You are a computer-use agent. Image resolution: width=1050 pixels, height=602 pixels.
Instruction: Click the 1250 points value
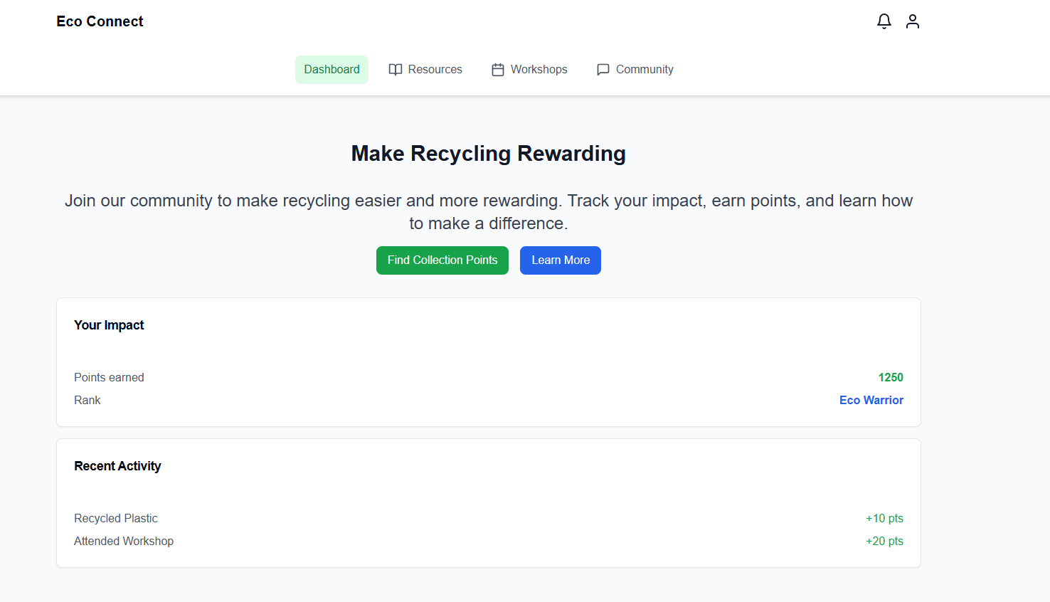(890, 377)
